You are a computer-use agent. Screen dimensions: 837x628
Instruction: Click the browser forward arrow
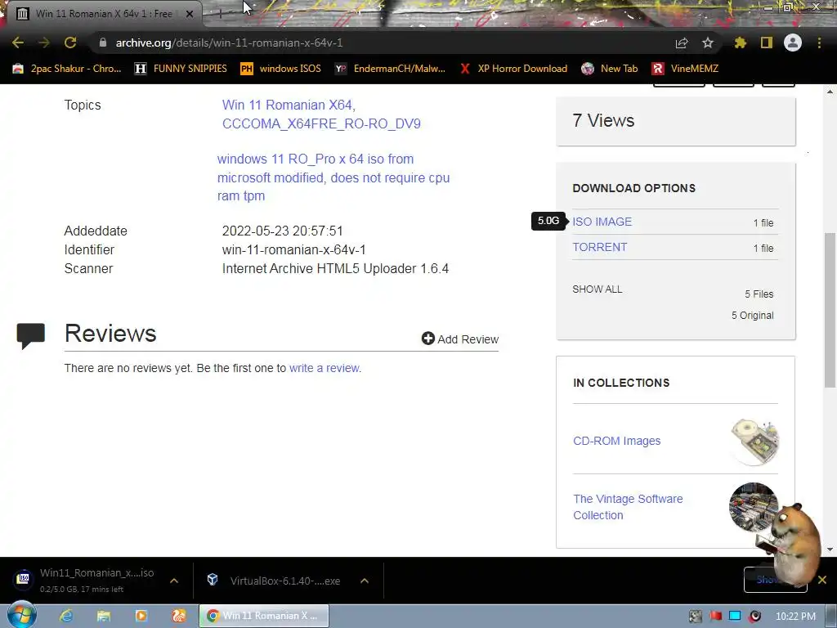[x=44, y=43]
